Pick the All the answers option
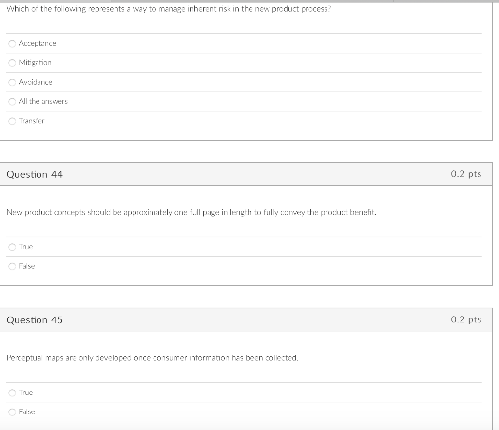This screenshot has width=499, height=430. [12, 101]
